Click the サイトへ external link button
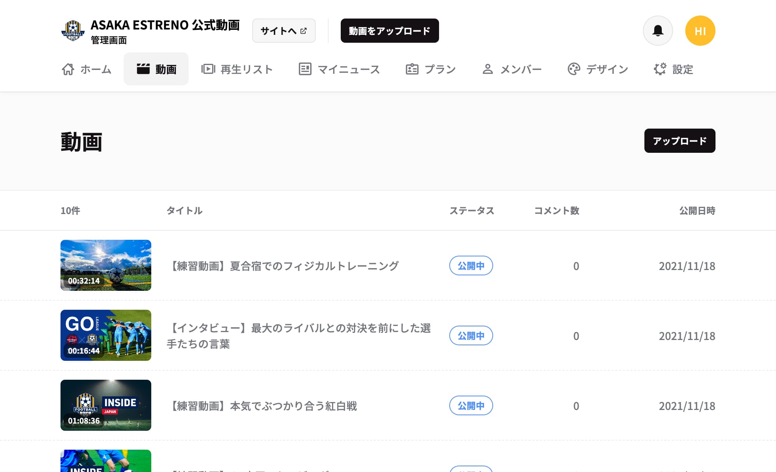 pos(284,31)
